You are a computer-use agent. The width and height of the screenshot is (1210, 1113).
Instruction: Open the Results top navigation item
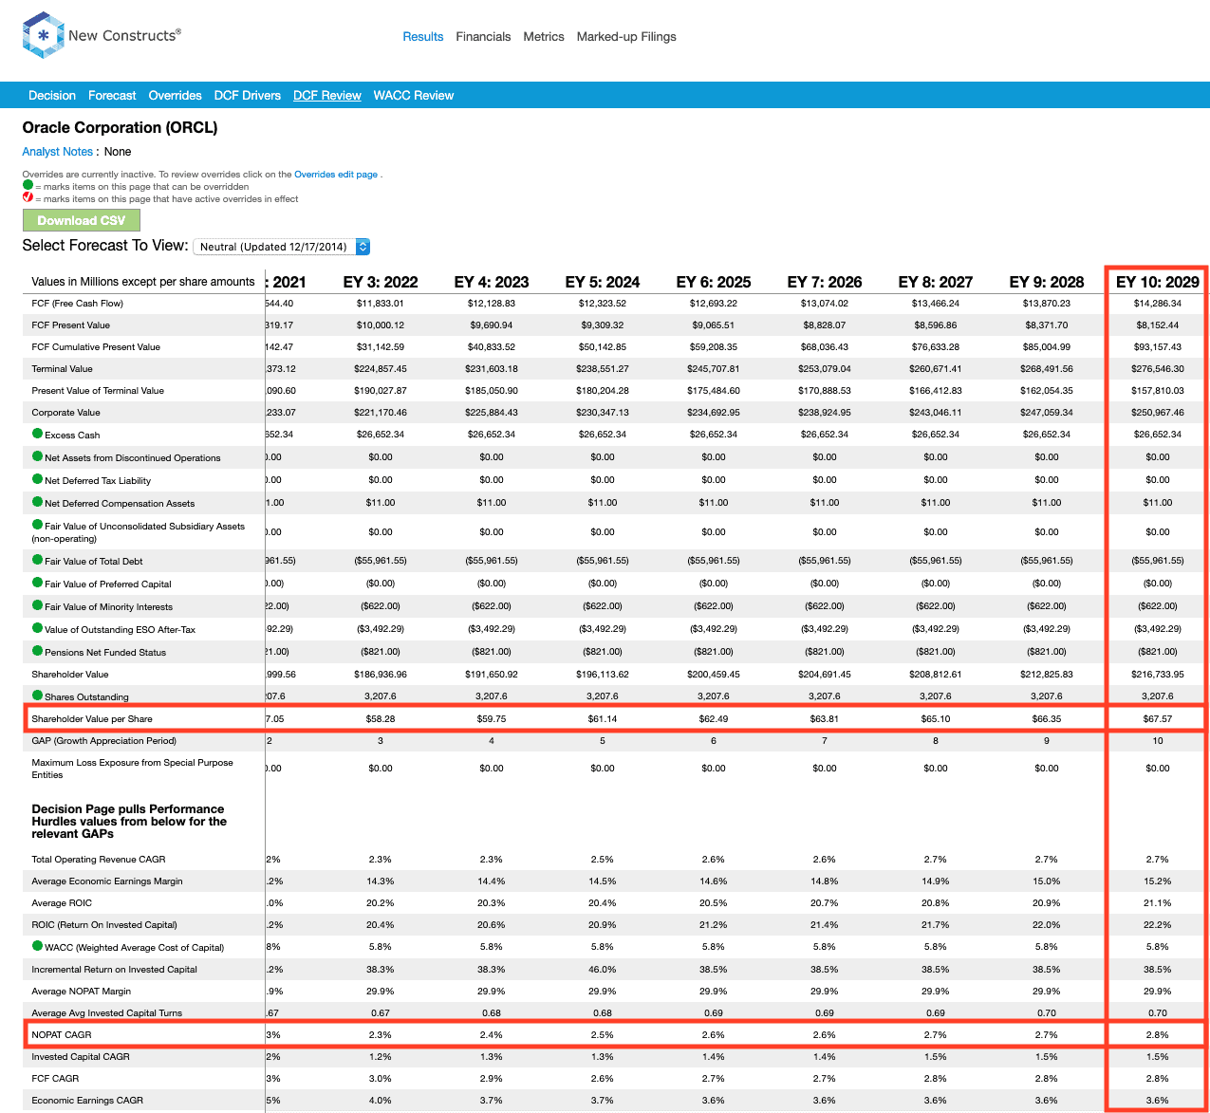coord(423,37)
